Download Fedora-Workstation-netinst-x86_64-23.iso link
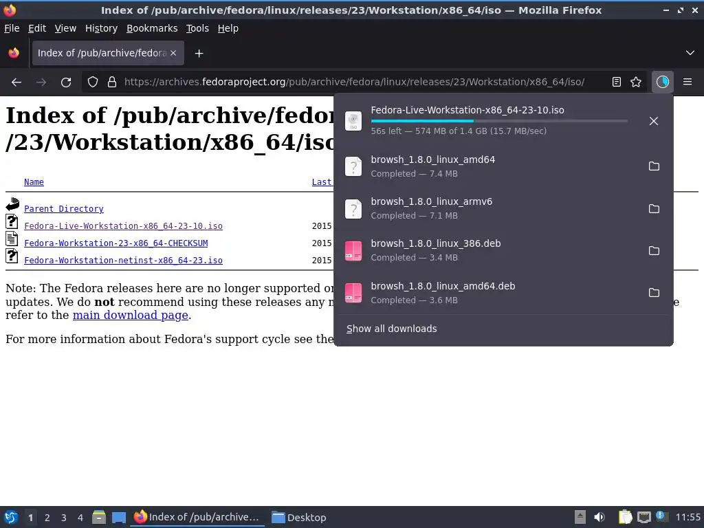This screenshot has height=528, width=704. pos(123,261)
